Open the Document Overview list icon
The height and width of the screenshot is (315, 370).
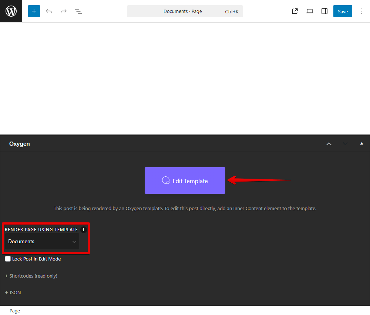coord(78,11)
